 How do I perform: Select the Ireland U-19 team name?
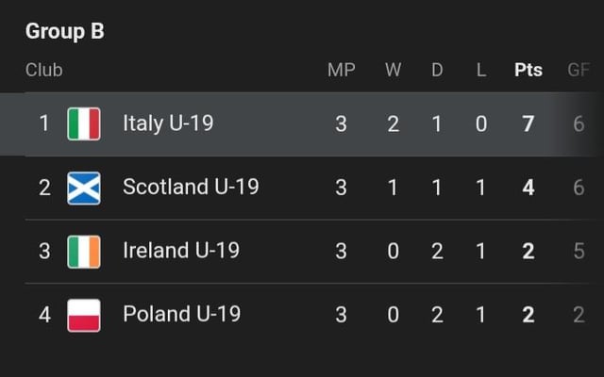[x=181, y=251]
